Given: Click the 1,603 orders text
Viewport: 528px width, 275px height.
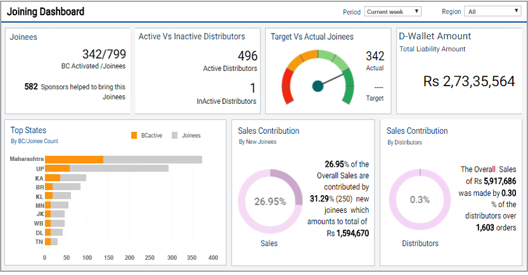Looking at the screenshot, I should pyautogui.click(x=496, y=227).
